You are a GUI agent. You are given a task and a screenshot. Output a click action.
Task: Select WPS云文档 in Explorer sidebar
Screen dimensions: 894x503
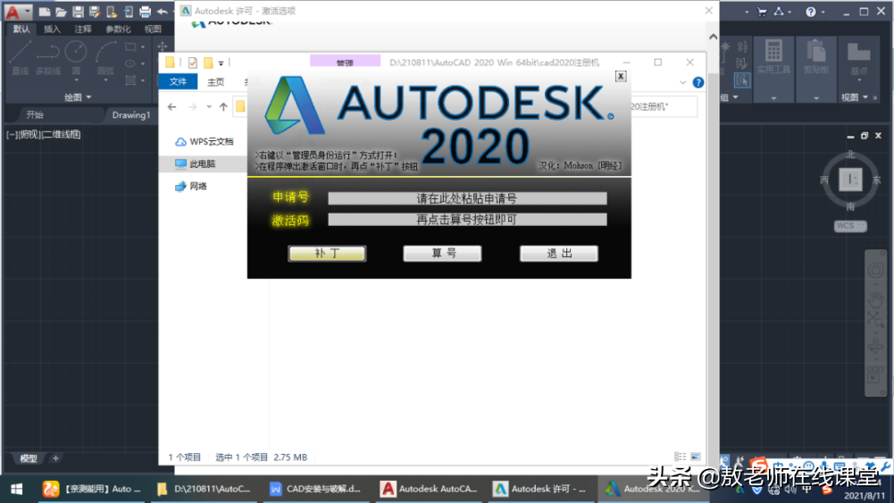(x=211, y=141)
